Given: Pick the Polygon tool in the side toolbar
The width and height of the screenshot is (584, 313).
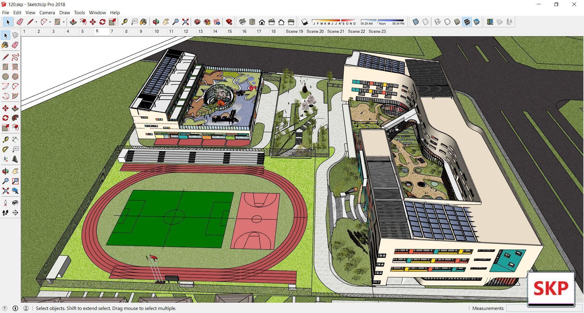Looking at the screenshot, I should [x=15, y=77].
